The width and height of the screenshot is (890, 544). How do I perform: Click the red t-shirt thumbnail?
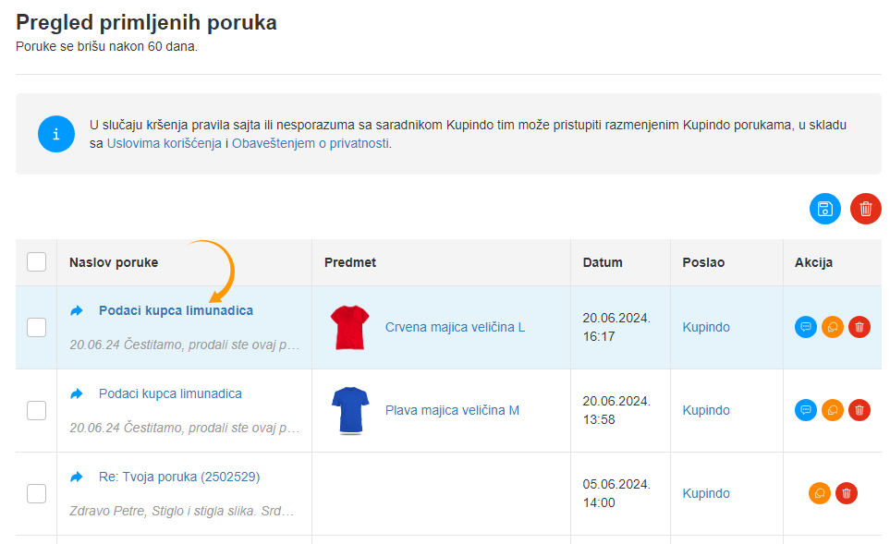coord(349,327)
